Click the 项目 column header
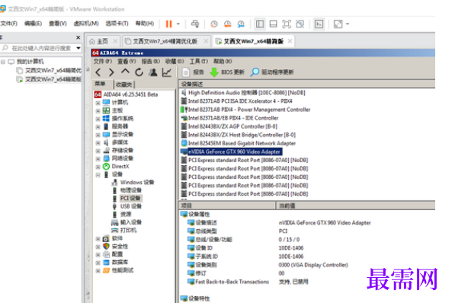The width and height of the screenshot is (452, 303). (x=227, y=206)
